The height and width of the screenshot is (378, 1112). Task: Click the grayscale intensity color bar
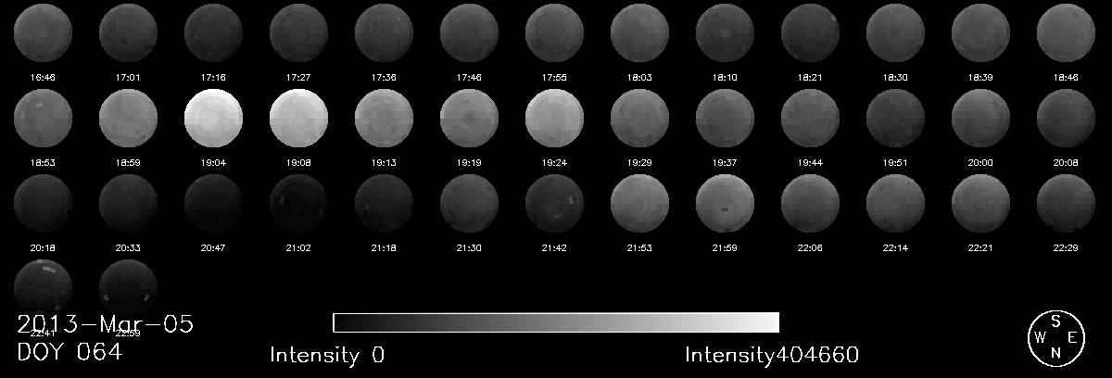tap(556, 322)
